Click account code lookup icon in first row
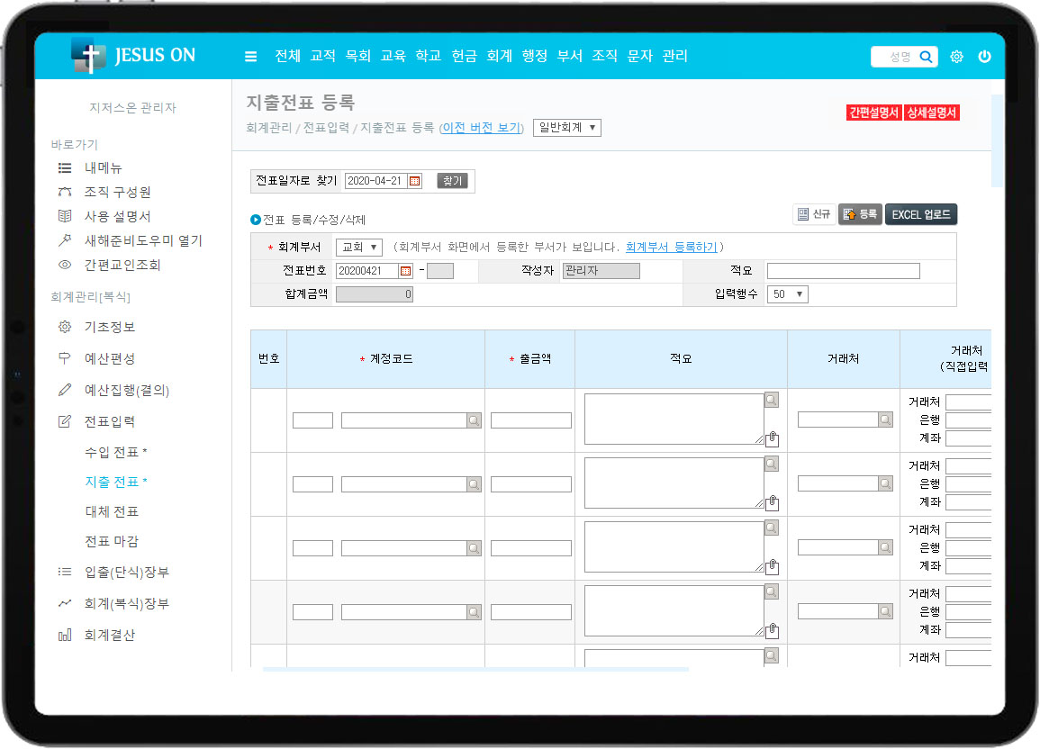The image size is (1040, 749). (x=474, y=420)
